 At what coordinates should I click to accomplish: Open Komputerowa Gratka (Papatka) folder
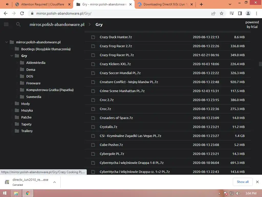point(50,90)
